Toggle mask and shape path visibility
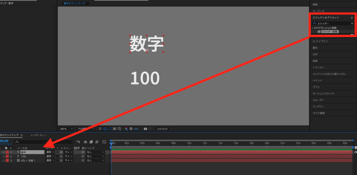 (x=109, y=129)
